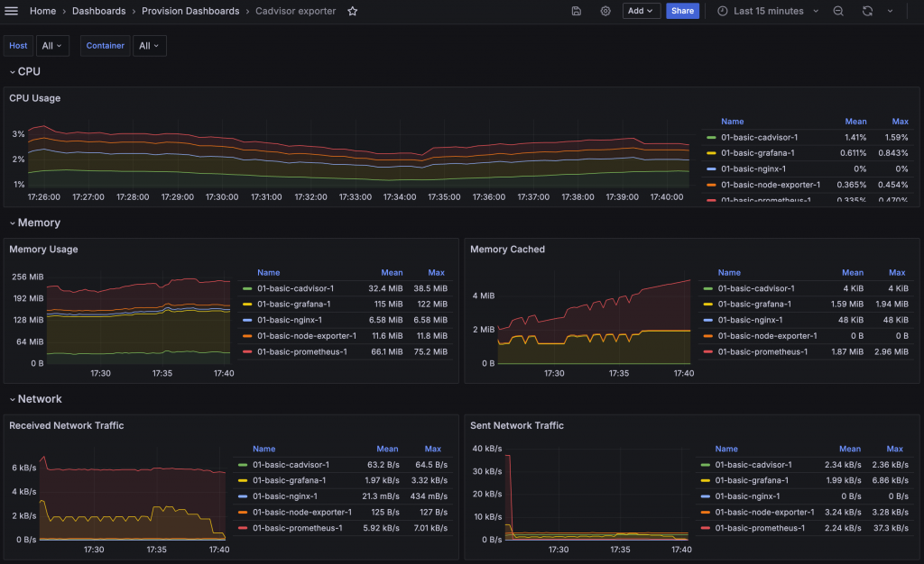Toggle 01-basic-prometheus-1 in Memory Cached legend
Screen dimensions: 924x564
[x=762, y=351]
